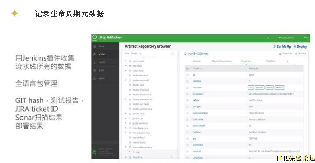Click the repository icon beside docker-release-local
This screenshot has height=163, width=315.
(x=130, y=95)
